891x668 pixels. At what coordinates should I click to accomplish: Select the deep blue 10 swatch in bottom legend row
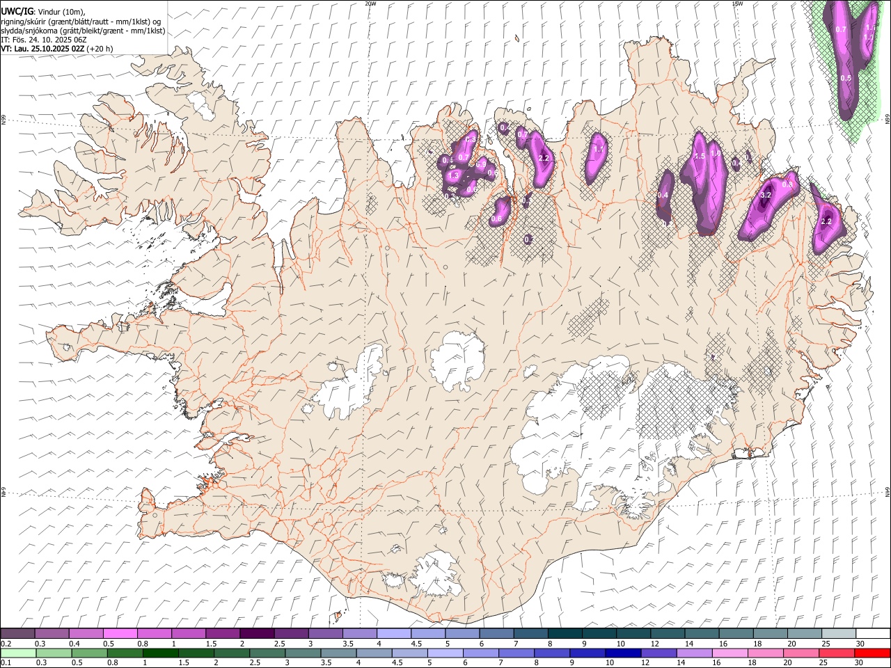623,653
